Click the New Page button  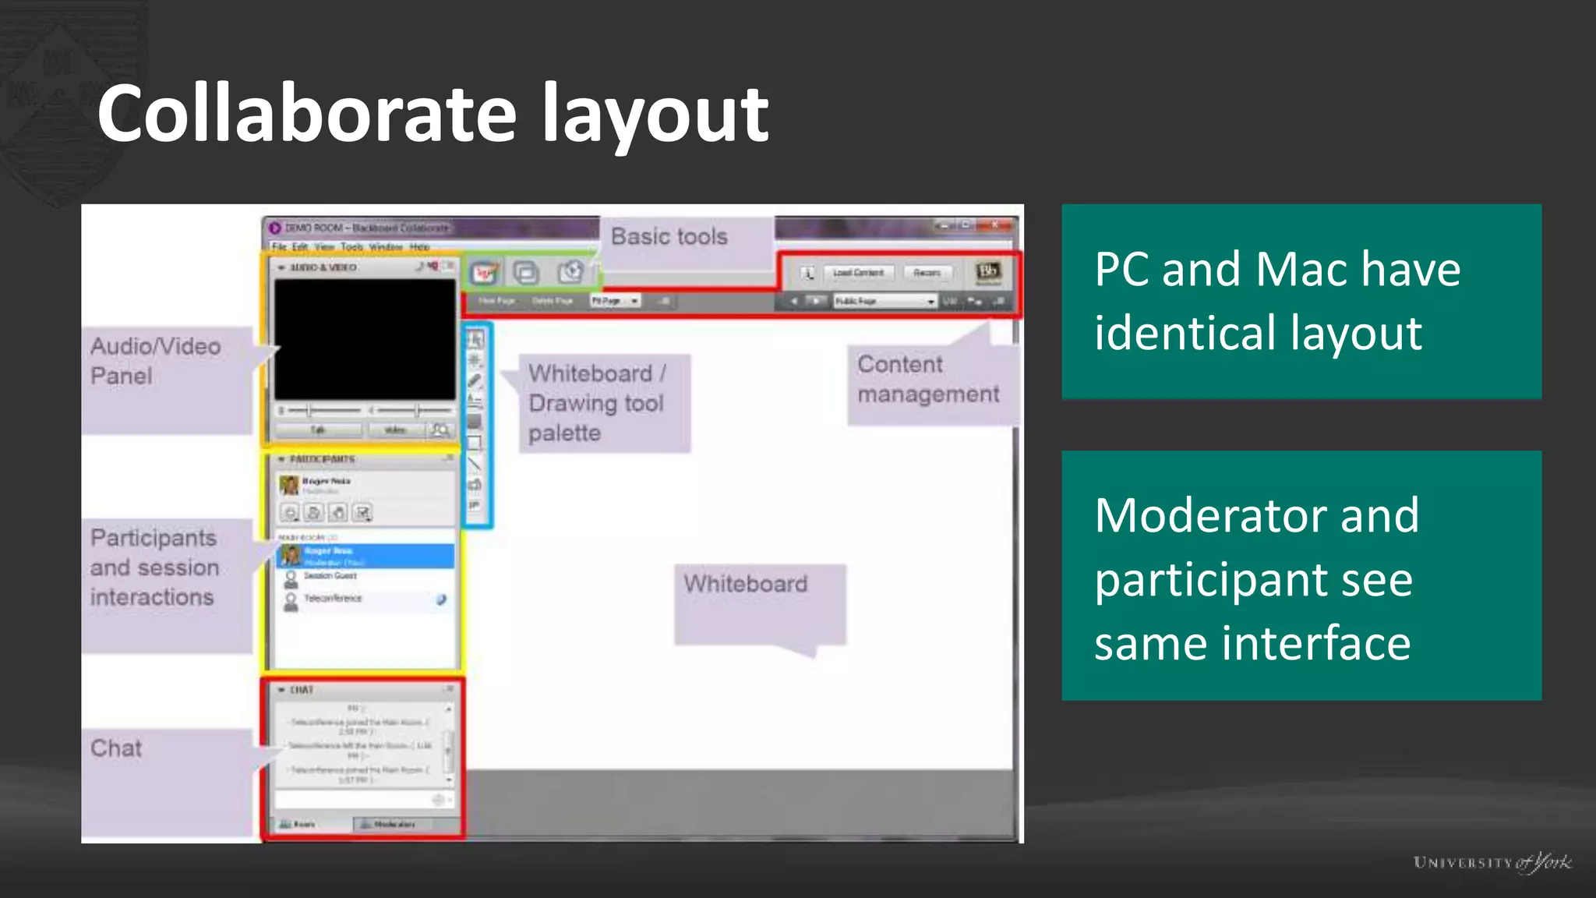pyautogui.click(x=496, y=301)
